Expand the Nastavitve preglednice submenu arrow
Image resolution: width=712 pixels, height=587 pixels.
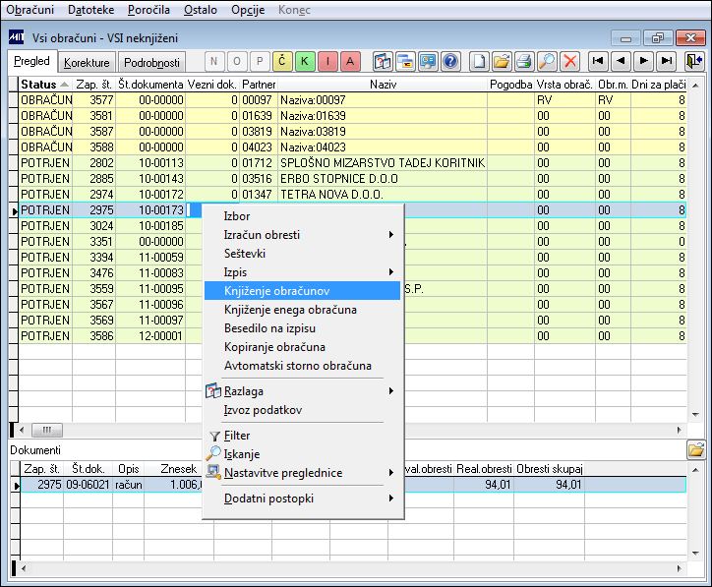coord(391,473)
